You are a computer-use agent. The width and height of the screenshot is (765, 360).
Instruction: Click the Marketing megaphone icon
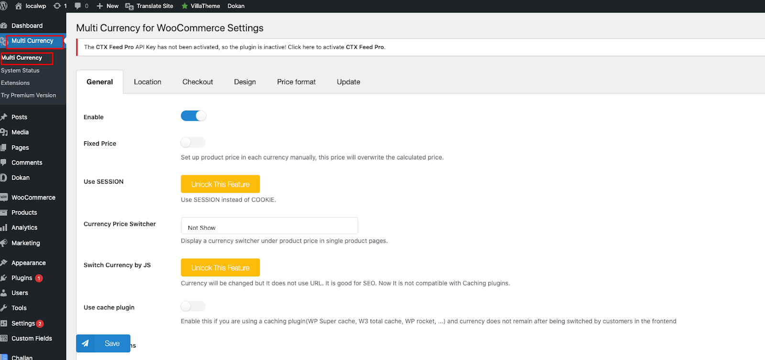click(4, 243)
